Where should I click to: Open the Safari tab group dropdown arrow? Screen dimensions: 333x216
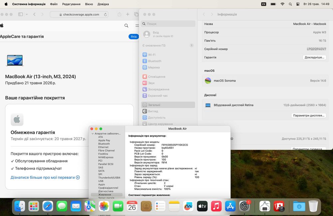click(x=27, y=14)
